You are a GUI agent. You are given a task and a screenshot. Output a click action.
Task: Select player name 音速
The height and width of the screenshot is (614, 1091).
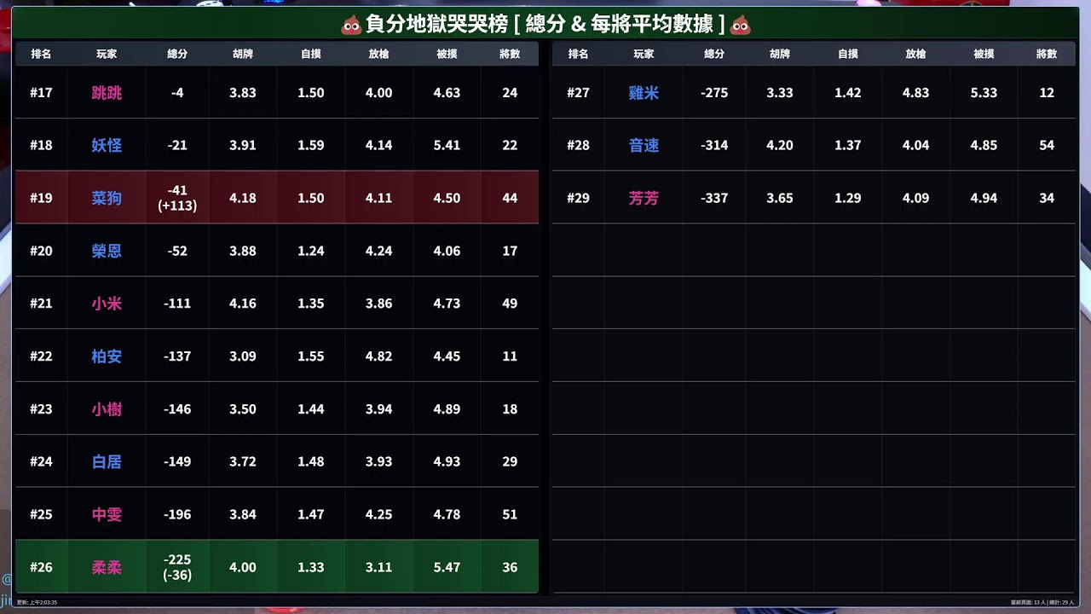click(x=644, y=145)
